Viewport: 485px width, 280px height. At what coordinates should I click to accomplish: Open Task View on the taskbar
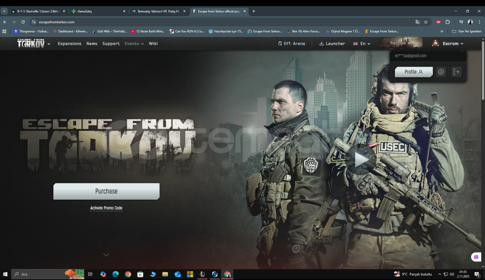pos(90,274)
